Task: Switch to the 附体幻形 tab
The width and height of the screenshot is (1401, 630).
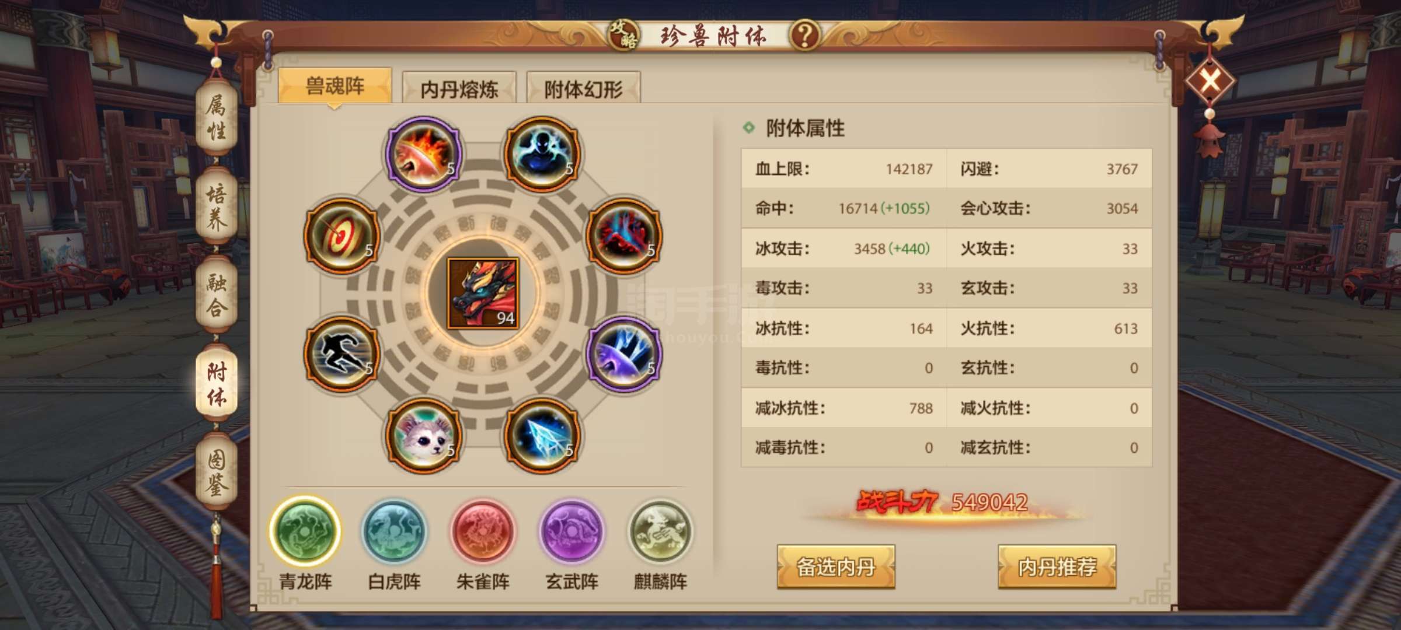Action: (584, 89)
